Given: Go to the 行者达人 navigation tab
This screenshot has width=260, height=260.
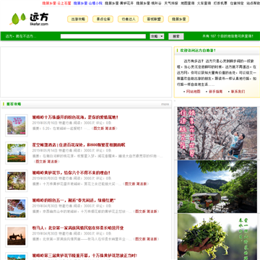Looking at the screenshot, I should coord(128,19).
